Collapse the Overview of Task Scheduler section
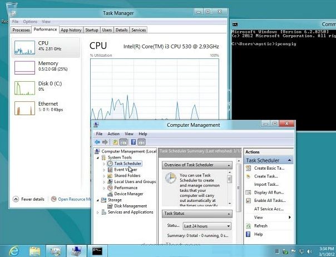 [229, 165]
